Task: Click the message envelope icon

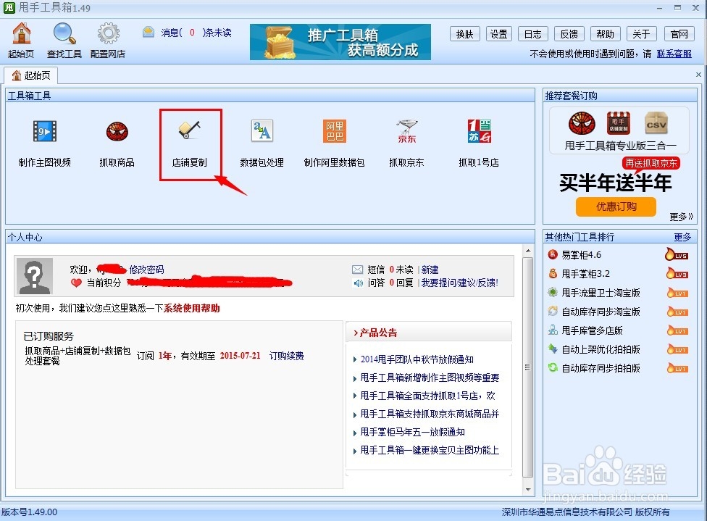Action: (148, 32)
